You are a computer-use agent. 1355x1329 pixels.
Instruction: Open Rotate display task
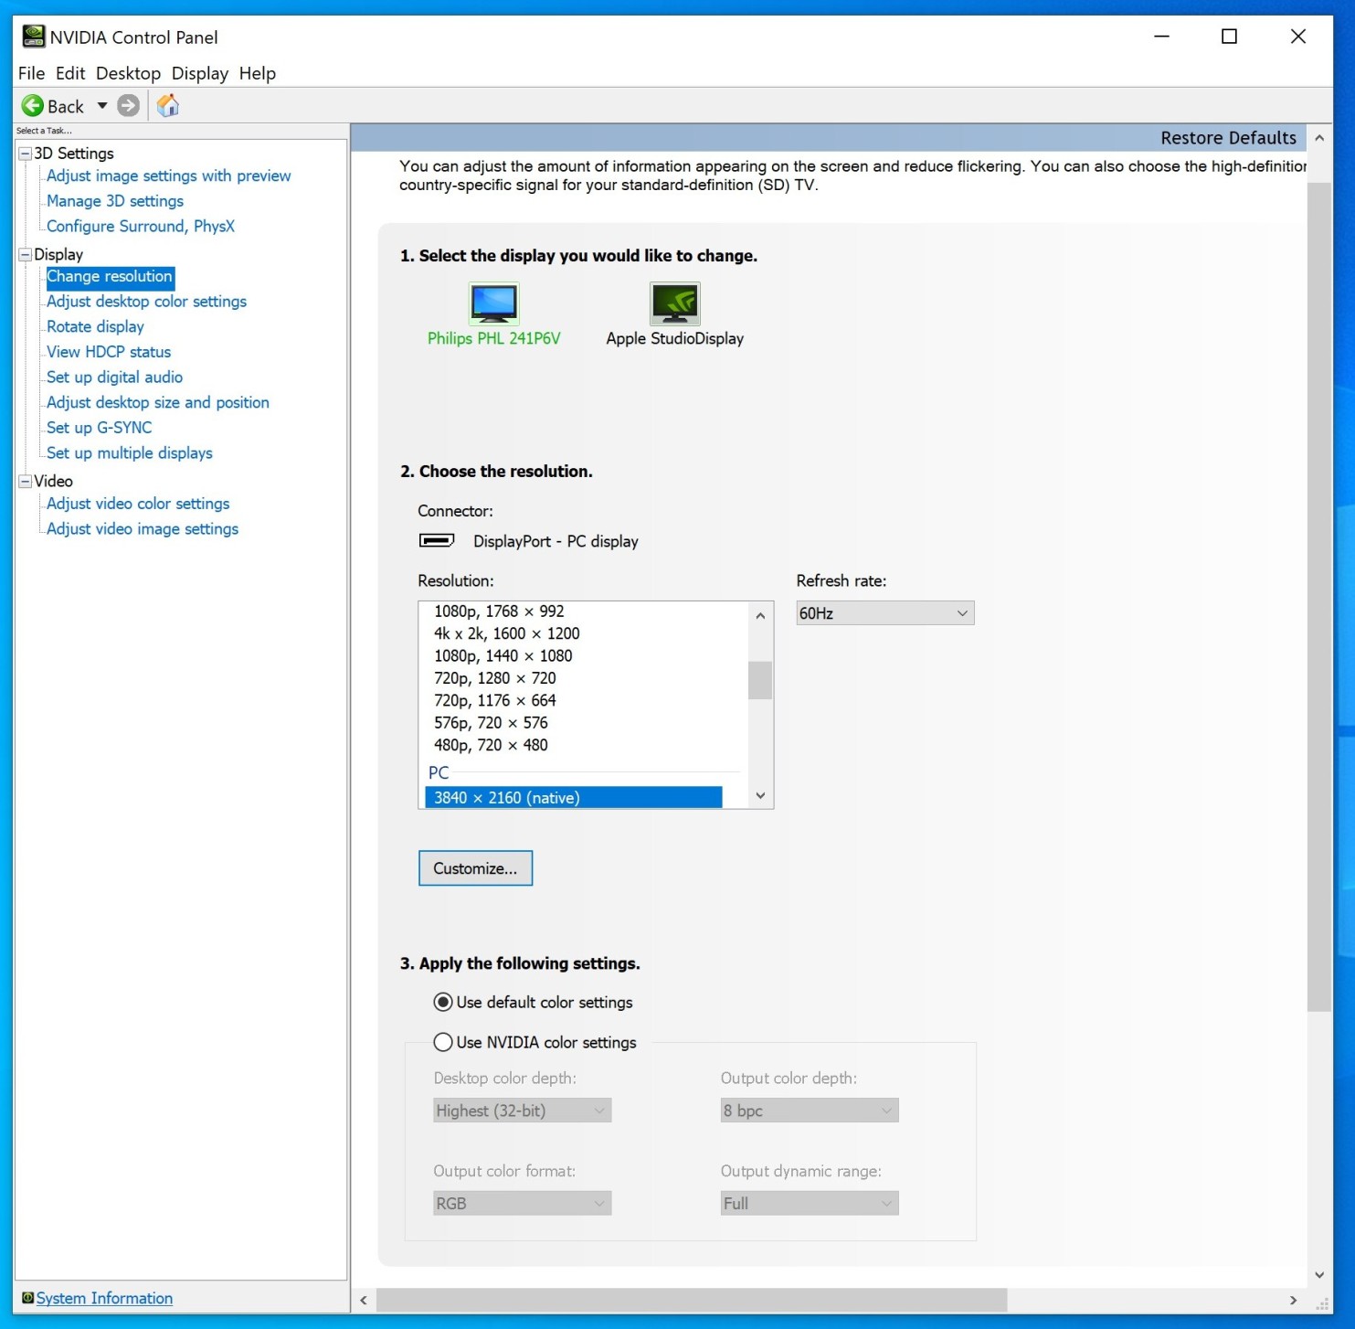[95, 326]
